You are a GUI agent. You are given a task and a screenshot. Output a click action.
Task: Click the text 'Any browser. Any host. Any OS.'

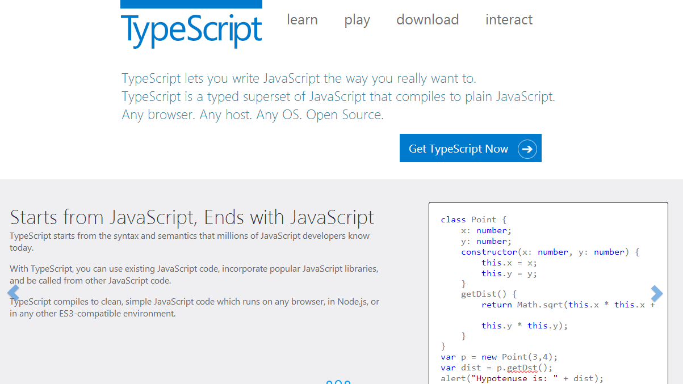click(253, 115)
